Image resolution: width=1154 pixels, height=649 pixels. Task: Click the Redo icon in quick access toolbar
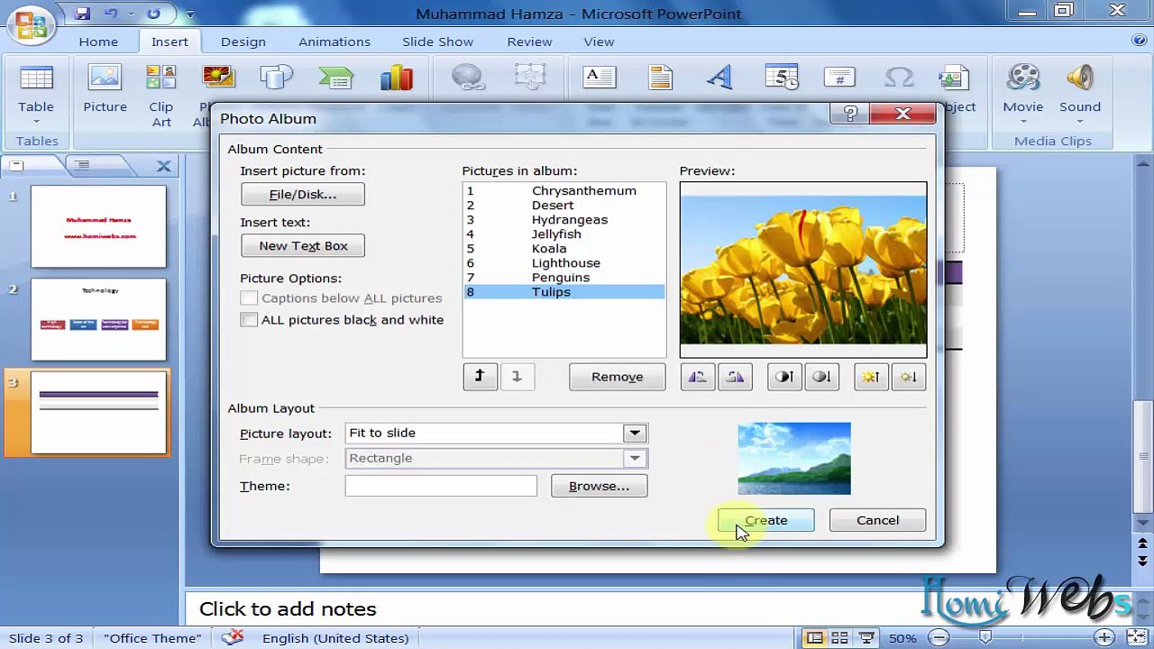(x=154, y=14)
